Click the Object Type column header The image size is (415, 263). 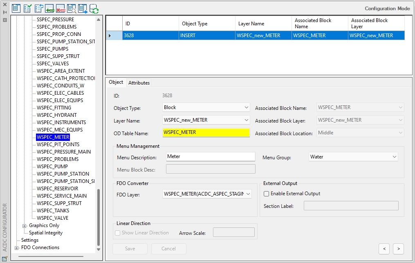tap(207, 24)
